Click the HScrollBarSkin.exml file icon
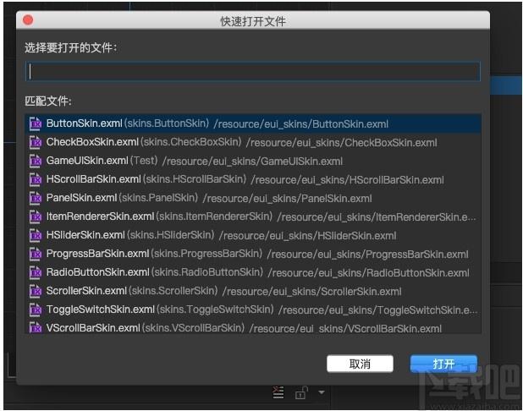 pyautogui.click(x=36, y=179)
